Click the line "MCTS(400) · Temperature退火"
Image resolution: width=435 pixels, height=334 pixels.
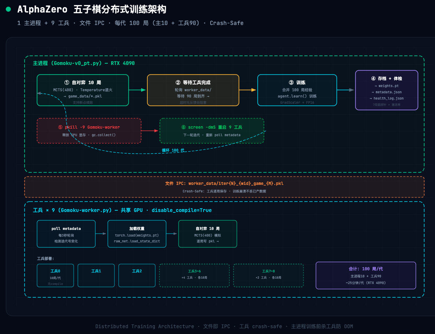click(x=83, y=90)
